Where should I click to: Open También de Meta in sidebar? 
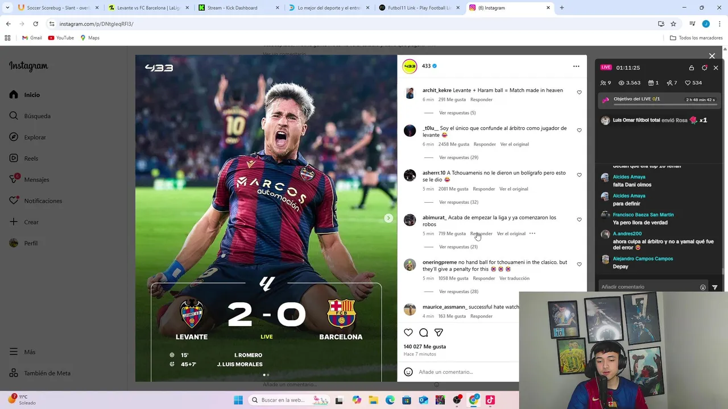40,373
